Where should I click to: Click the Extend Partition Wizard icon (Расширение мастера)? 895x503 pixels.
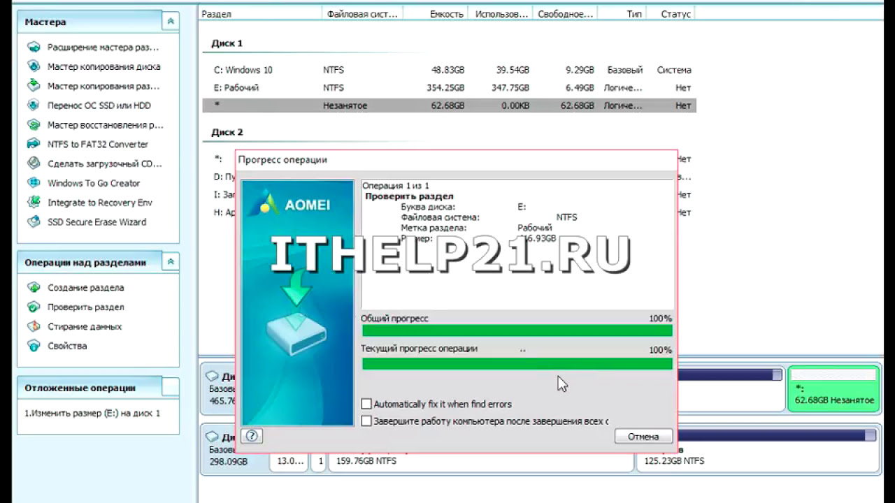tap(34, 48)
